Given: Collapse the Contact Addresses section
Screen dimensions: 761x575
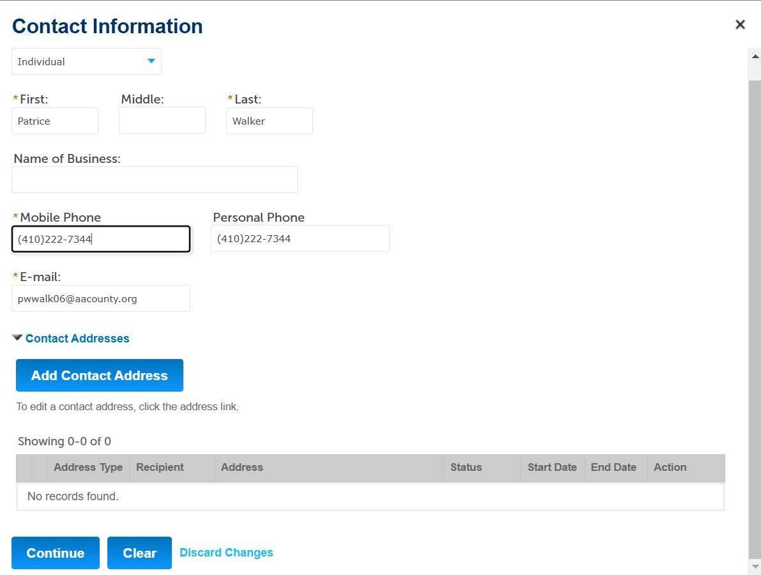Looking at the screenshot, I should click(17, 338).
